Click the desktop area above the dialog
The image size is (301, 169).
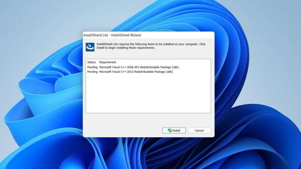point(148,16)
